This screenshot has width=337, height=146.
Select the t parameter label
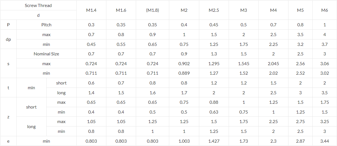tap(8, 88)
